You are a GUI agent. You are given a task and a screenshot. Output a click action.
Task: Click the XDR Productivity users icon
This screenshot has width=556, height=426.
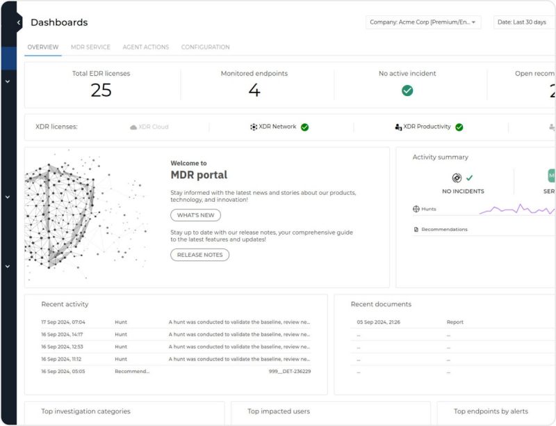(398, 127)
